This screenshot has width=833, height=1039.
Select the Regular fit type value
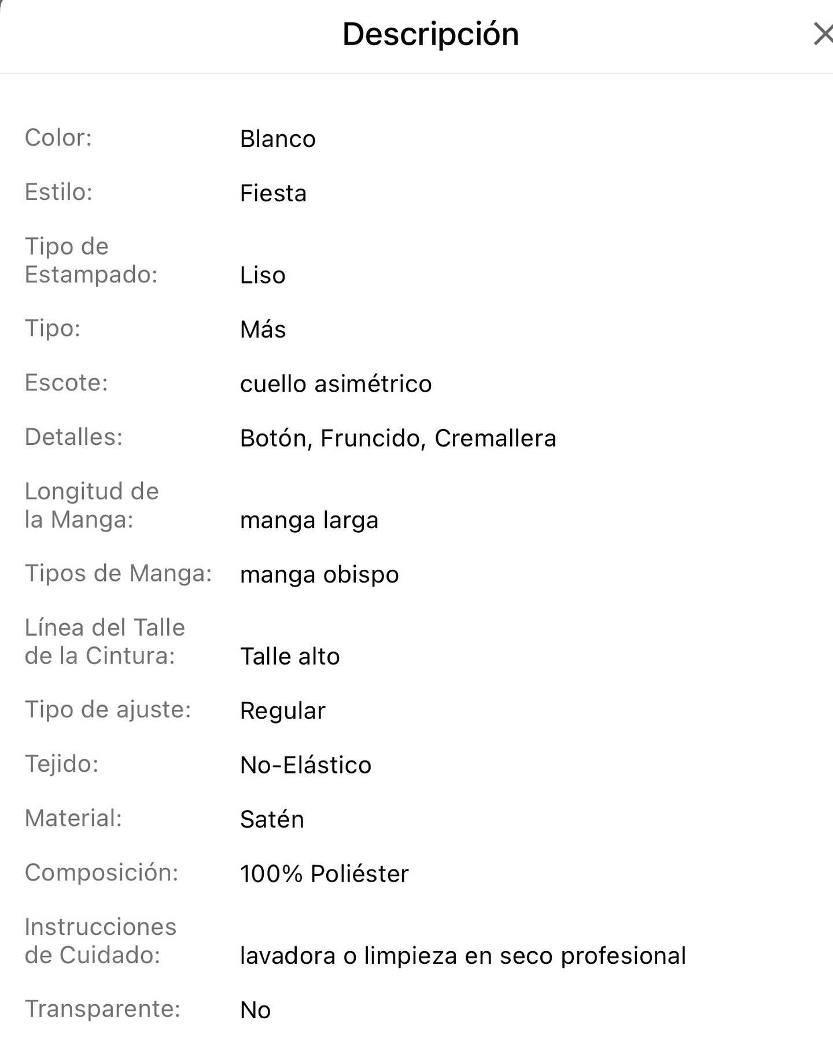point(283,711)
